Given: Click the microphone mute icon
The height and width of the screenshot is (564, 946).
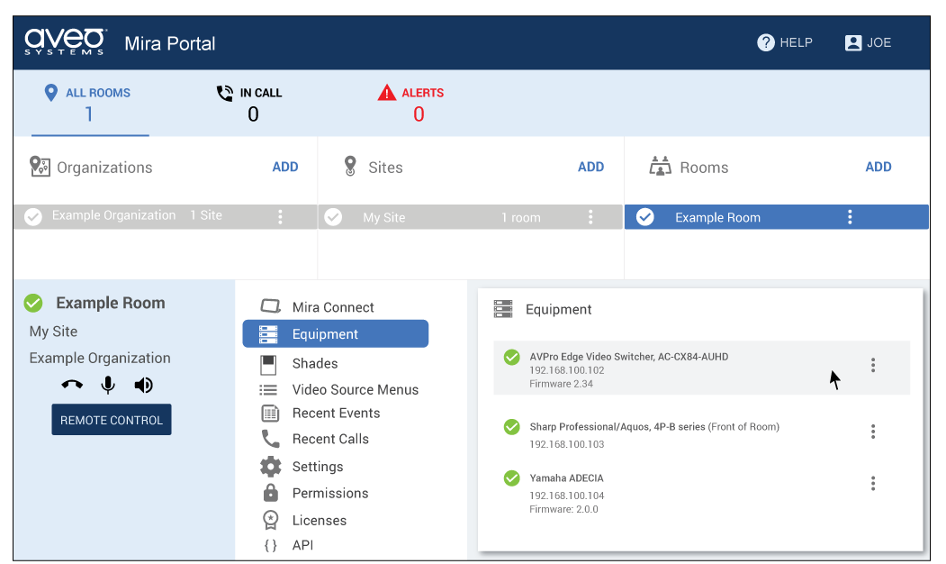Looking at the screenshot, I should click(x=108, y=386).
